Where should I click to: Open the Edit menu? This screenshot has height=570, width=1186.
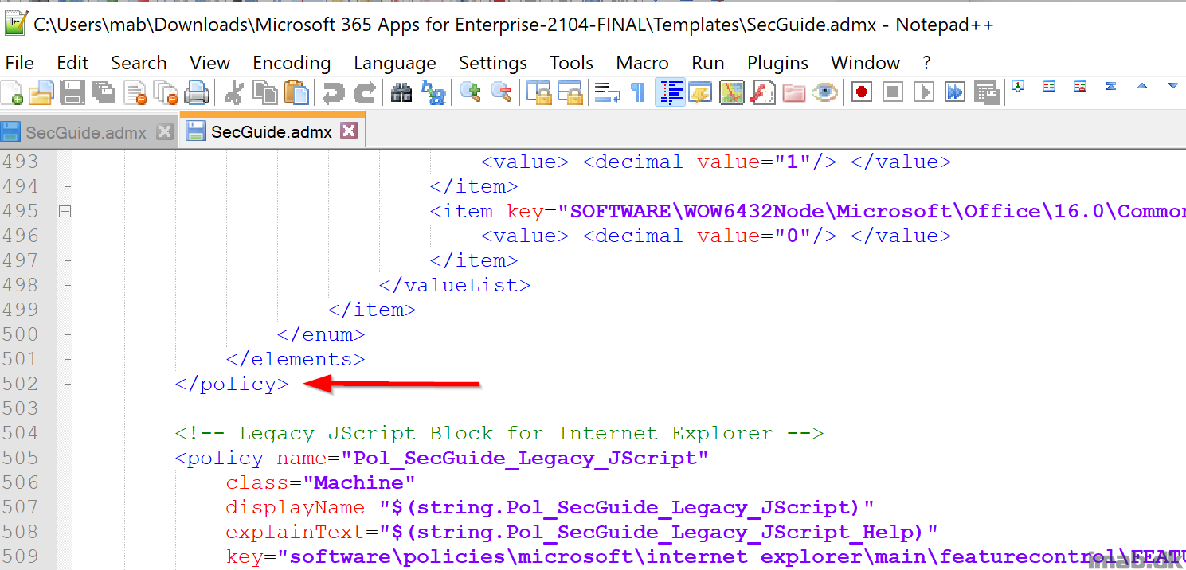coord(72,63)
